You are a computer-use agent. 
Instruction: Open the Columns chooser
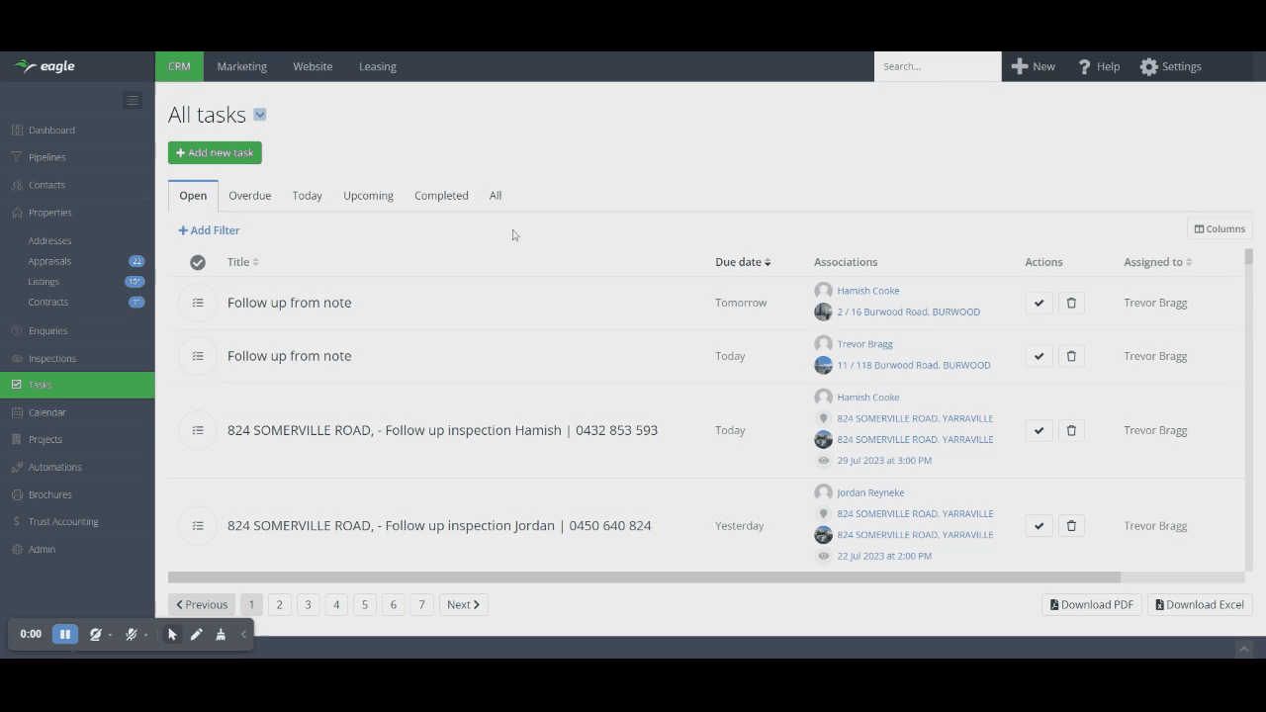[1220, 228]
